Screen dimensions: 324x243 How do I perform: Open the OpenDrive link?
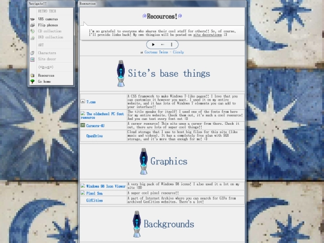[94, 136]
